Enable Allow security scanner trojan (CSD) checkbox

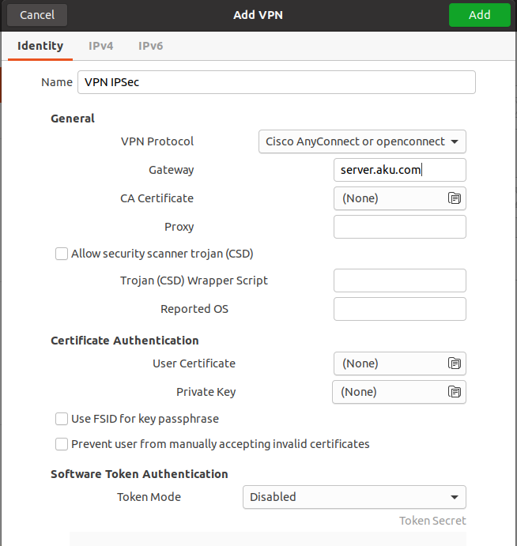pos(62,254)
